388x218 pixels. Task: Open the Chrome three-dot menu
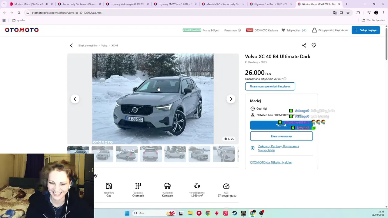383,13
